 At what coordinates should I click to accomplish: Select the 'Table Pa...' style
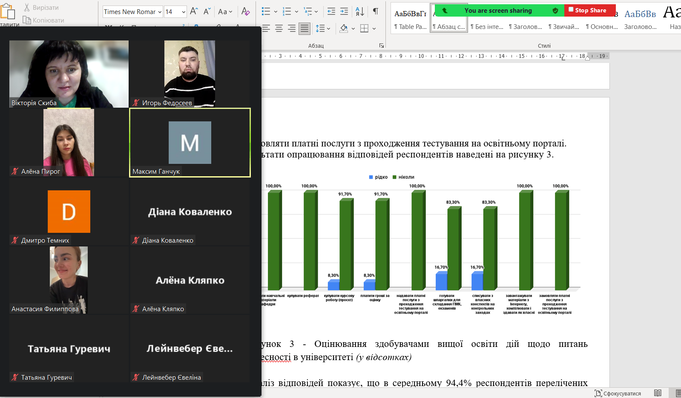[410, 26]
